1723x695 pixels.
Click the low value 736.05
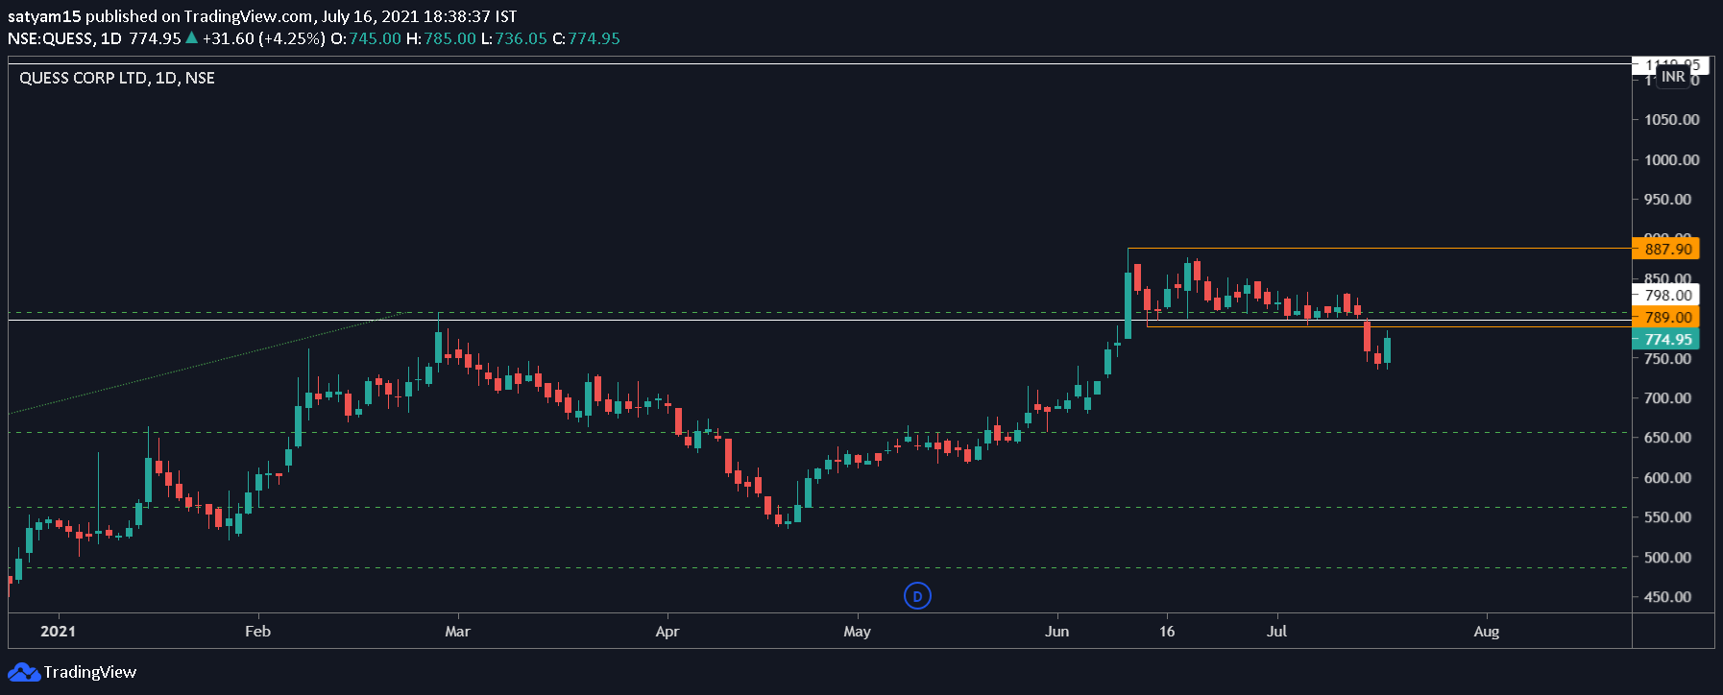tap(521, 38)
